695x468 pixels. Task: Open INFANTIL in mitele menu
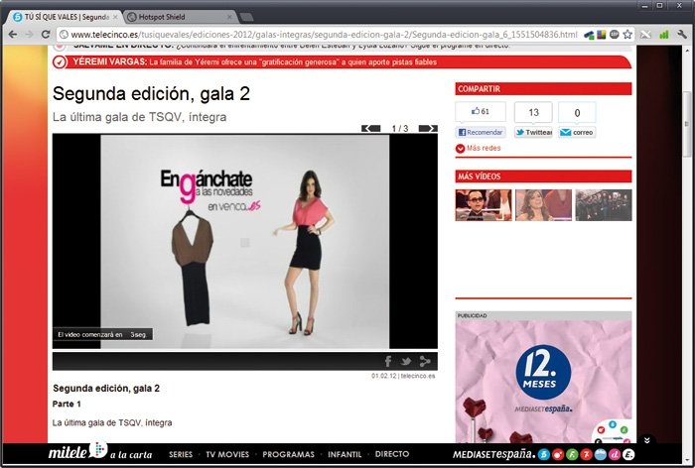coord(345,454)
